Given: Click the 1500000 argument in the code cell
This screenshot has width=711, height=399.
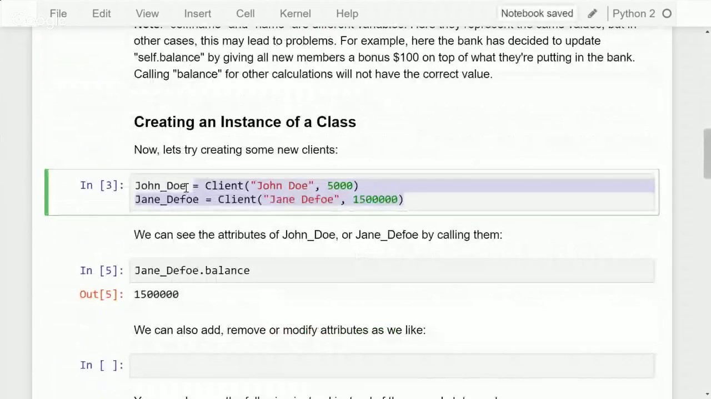Looking at the screenshot, I should [375, 199].
